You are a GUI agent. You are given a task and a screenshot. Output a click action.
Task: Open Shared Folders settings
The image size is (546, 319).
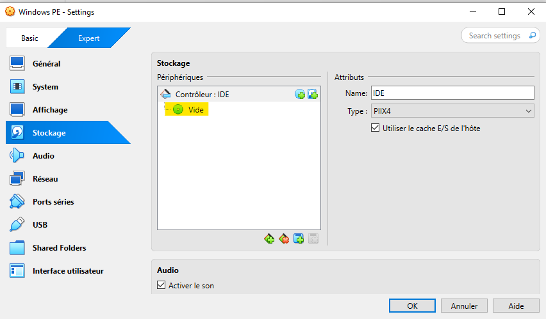coord(59,248)
